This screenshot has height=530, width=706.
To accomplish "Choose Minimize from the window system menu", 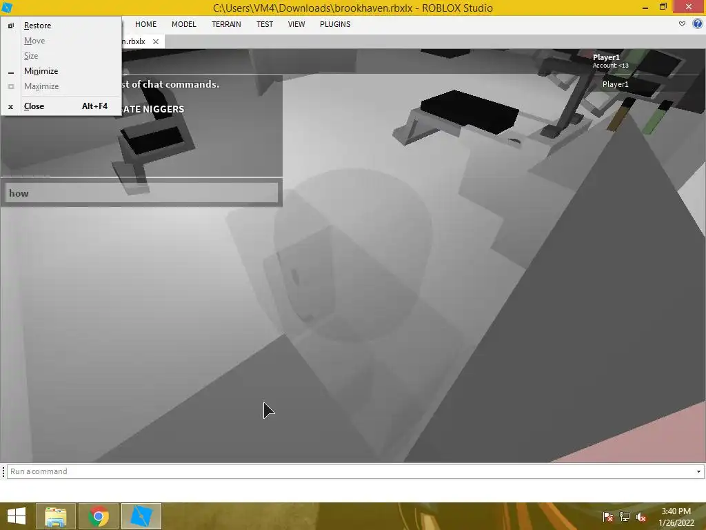I will (61, 71).
